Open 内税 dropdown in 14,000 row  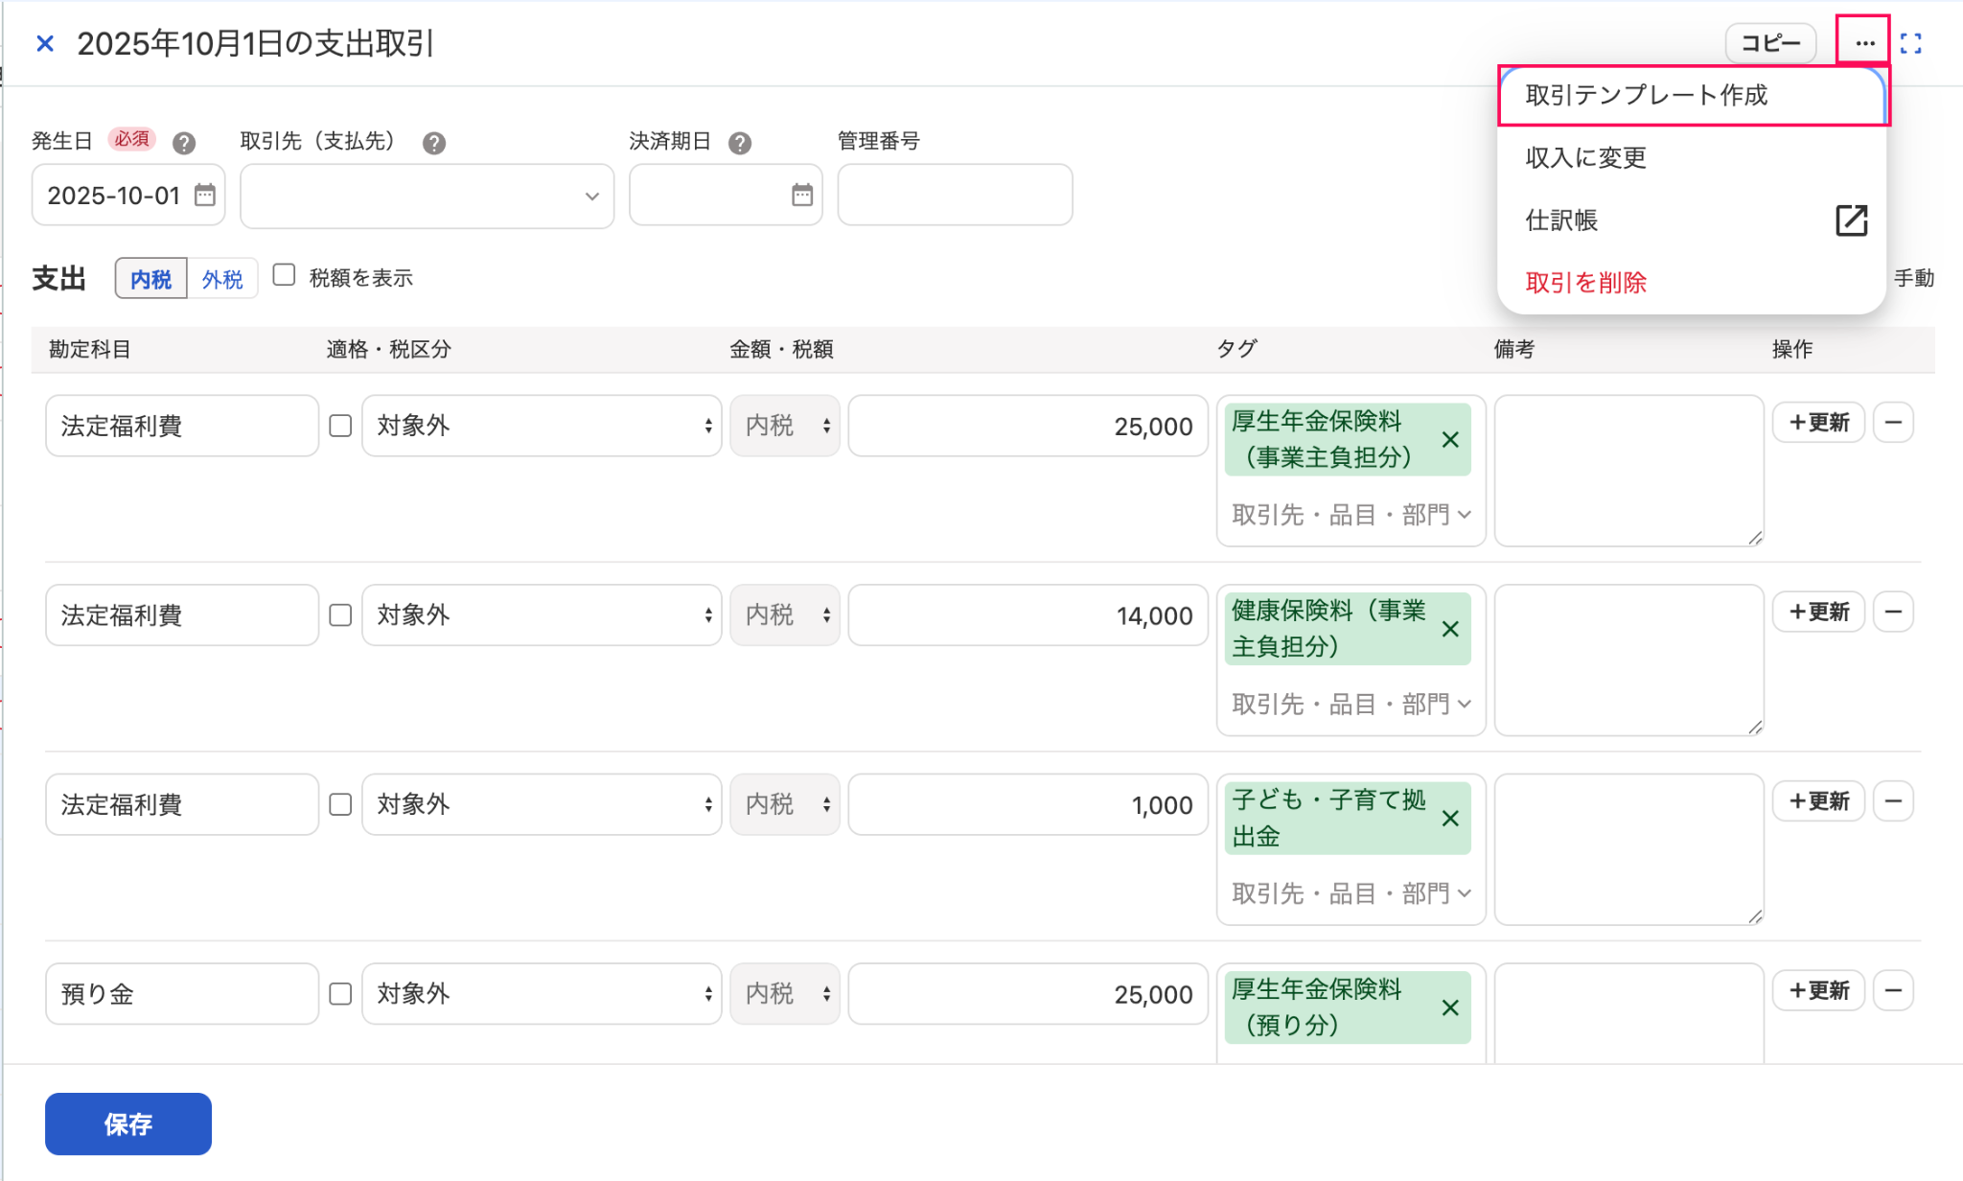pos(785,615)
